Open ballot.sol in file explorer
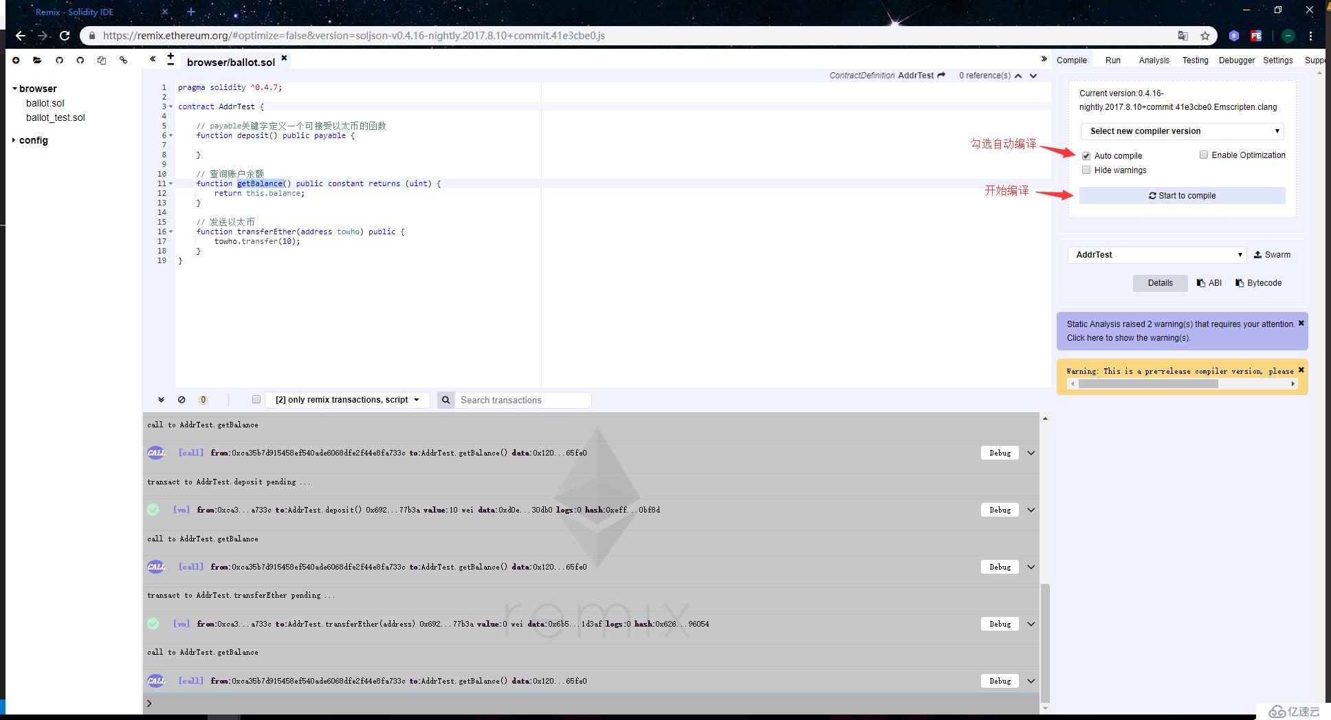The image size is (1331, 720). click(45, 103)
